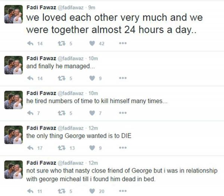Reply to the 'nasty close friend' tweet

coord(31,191)
